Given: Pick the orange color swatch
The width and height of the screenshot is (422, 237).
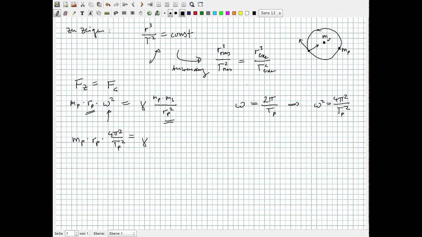Looking at the screenshot, I should coord(234,13).
